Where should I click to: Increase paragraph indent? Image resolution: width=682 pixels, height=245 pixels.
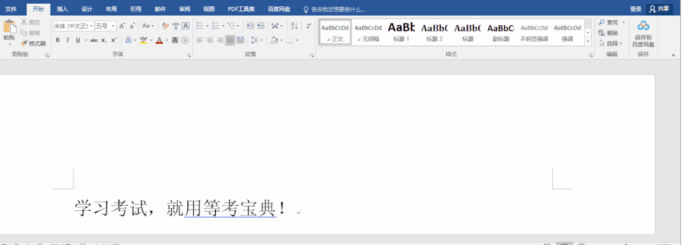tap(260, 26)
